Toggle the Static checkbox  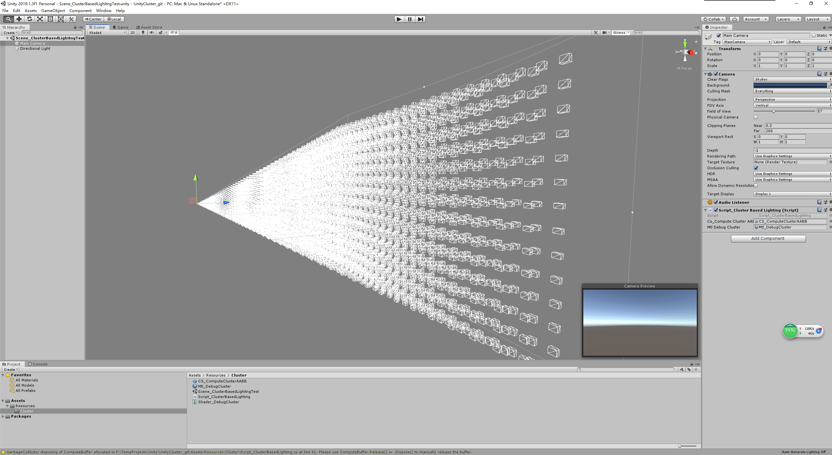tap(813, 35)
